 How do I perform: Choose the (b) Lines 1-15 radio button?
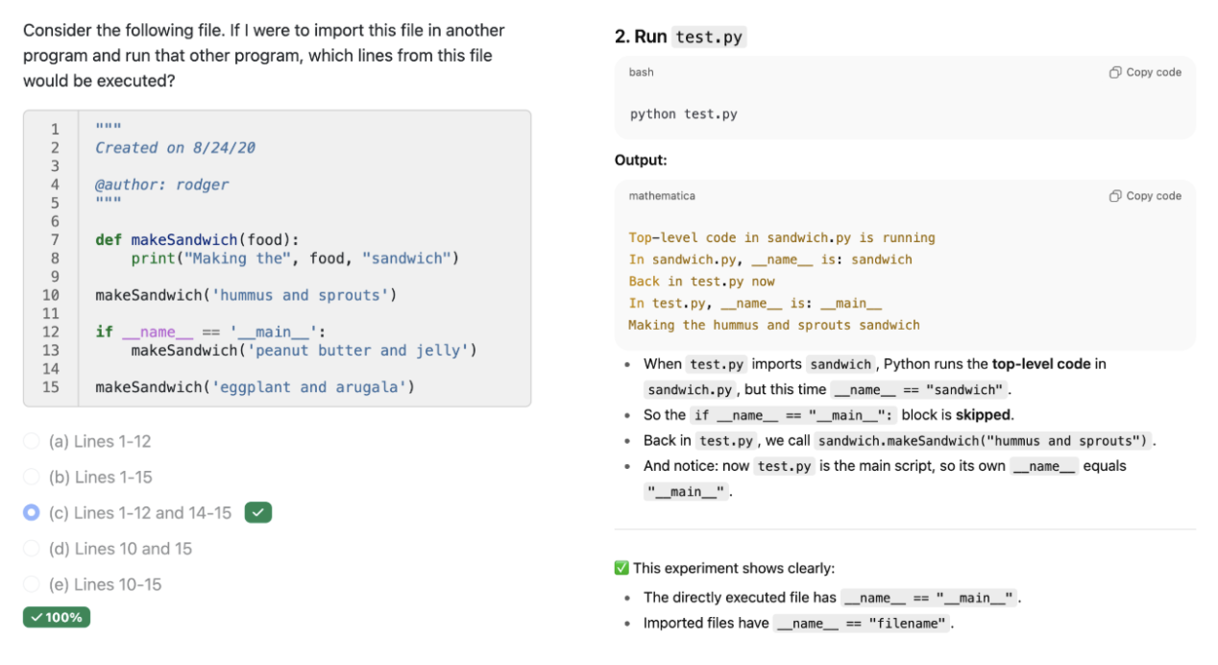click(32, 477)
